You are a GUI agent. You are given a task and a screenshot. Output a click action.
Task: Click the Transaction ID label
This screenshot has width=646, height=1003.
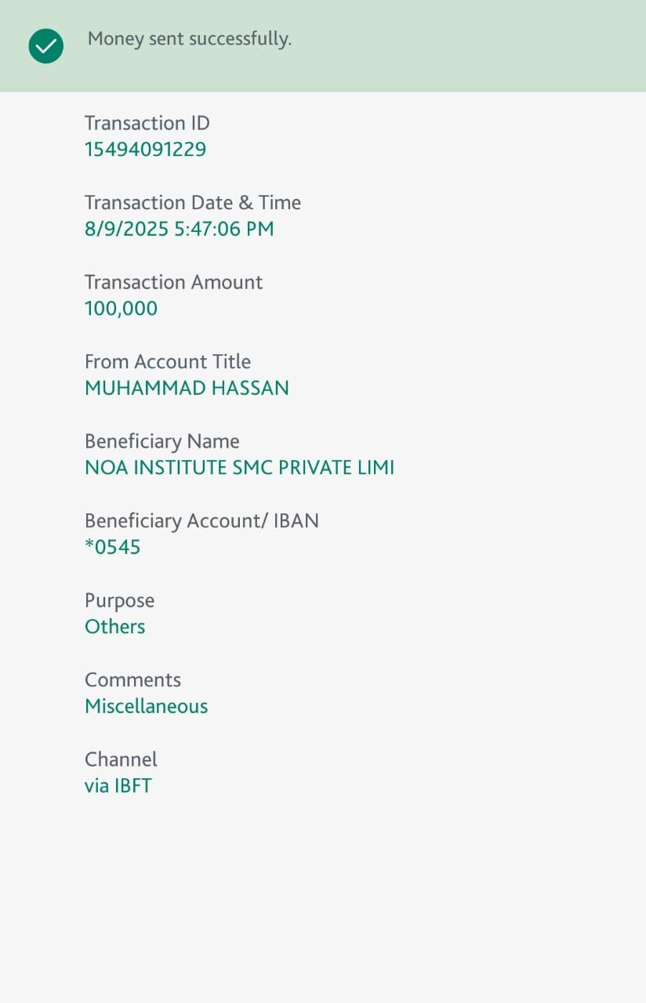(147, 123)
